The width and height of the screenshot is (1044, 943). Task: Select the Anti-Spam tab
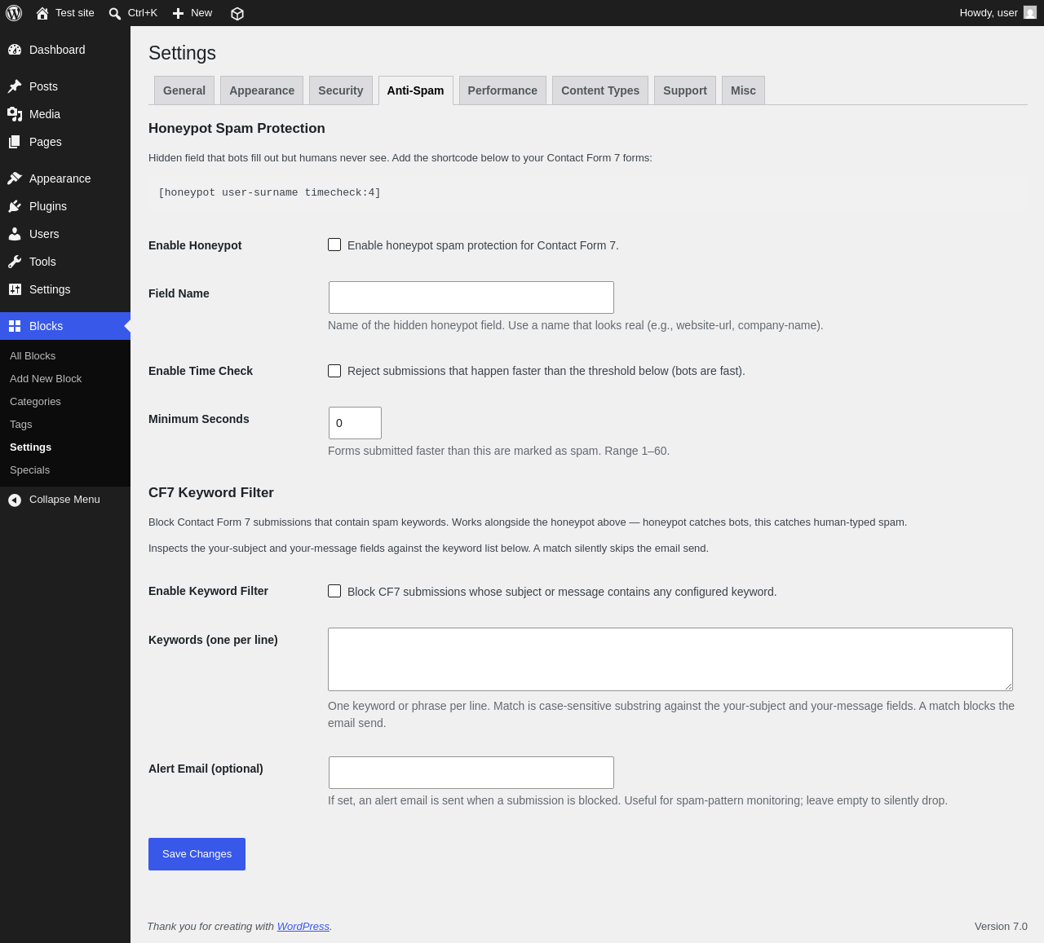coord(416,90)
